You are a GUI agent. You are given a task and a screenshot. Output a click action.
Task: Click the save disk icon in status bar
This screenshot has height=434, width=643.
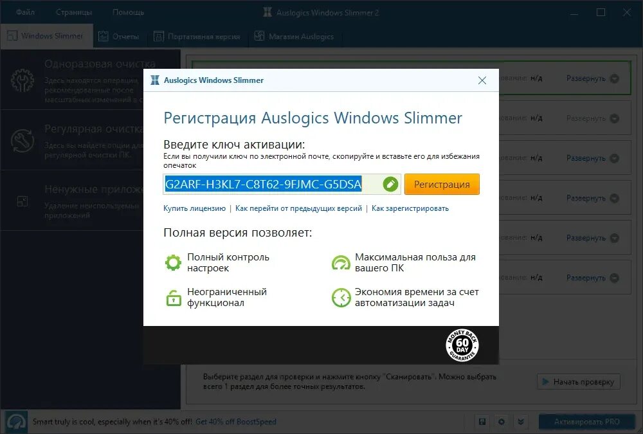coord(482,422)
